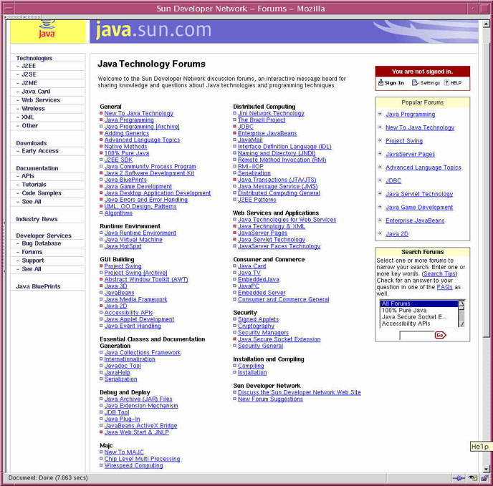Image resolution: width=493 pixels, height=486 pixels.
Task: Open the New To Java Technology forum in General
Action: coord(139,113)
